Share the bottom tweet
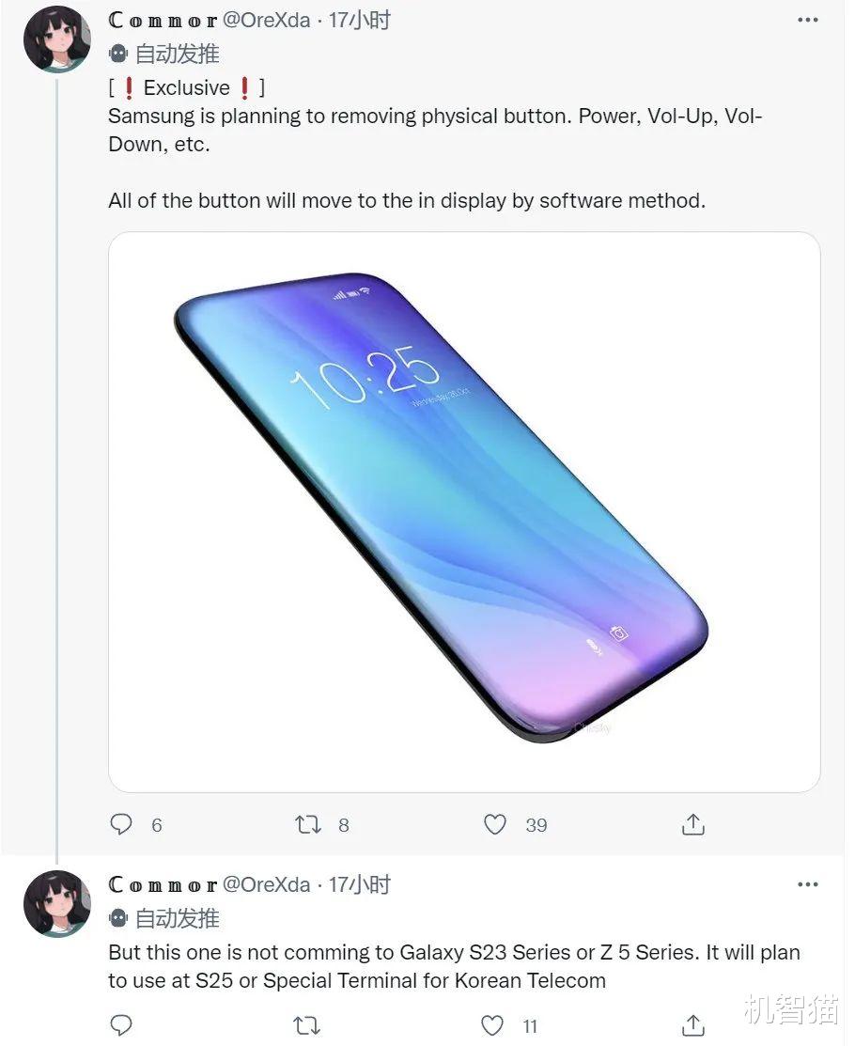 [692, 1025]
